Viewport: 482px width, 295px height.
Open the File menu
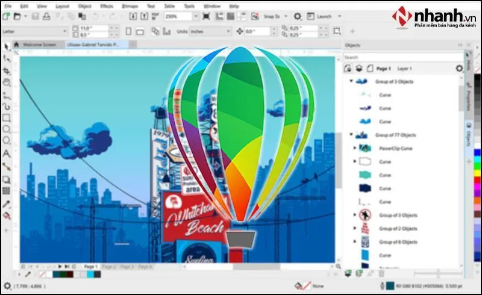(8, 6)
